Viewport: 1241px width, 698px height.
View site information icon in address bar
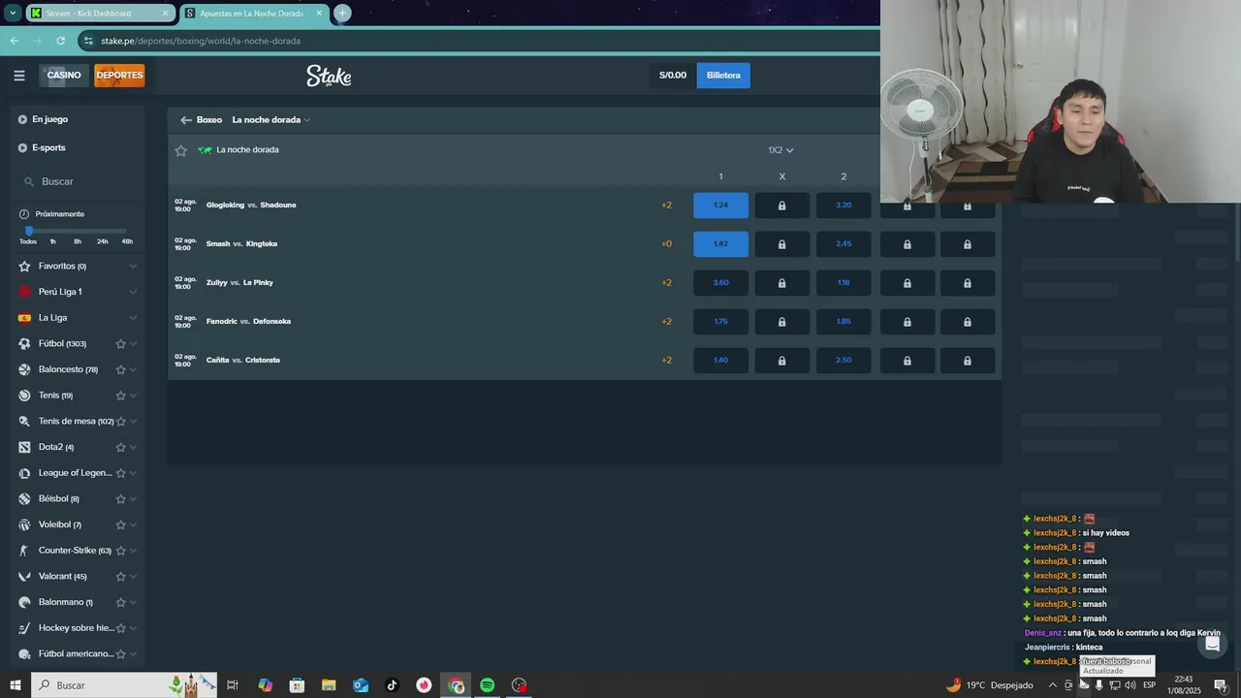click(x=88, y=41)
